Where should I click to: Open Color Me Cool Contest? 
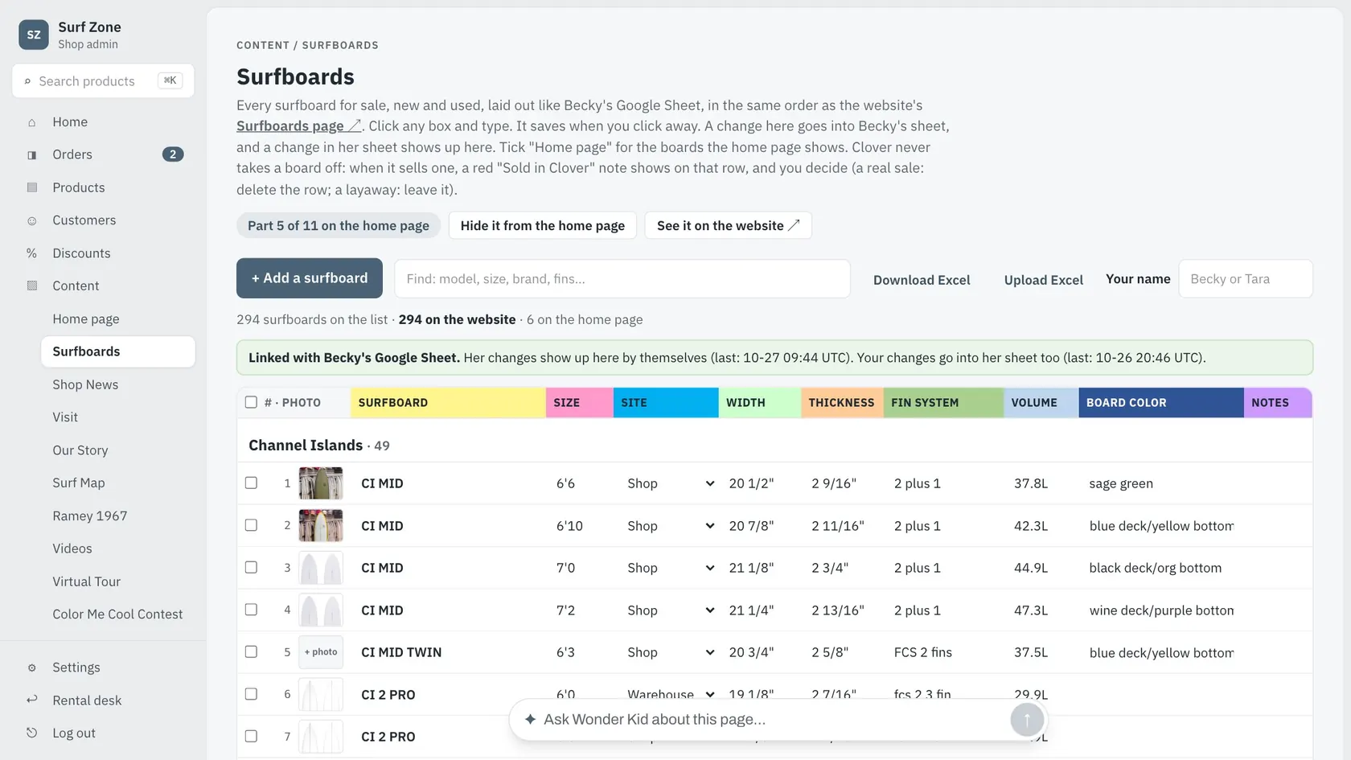click(117, 614)
